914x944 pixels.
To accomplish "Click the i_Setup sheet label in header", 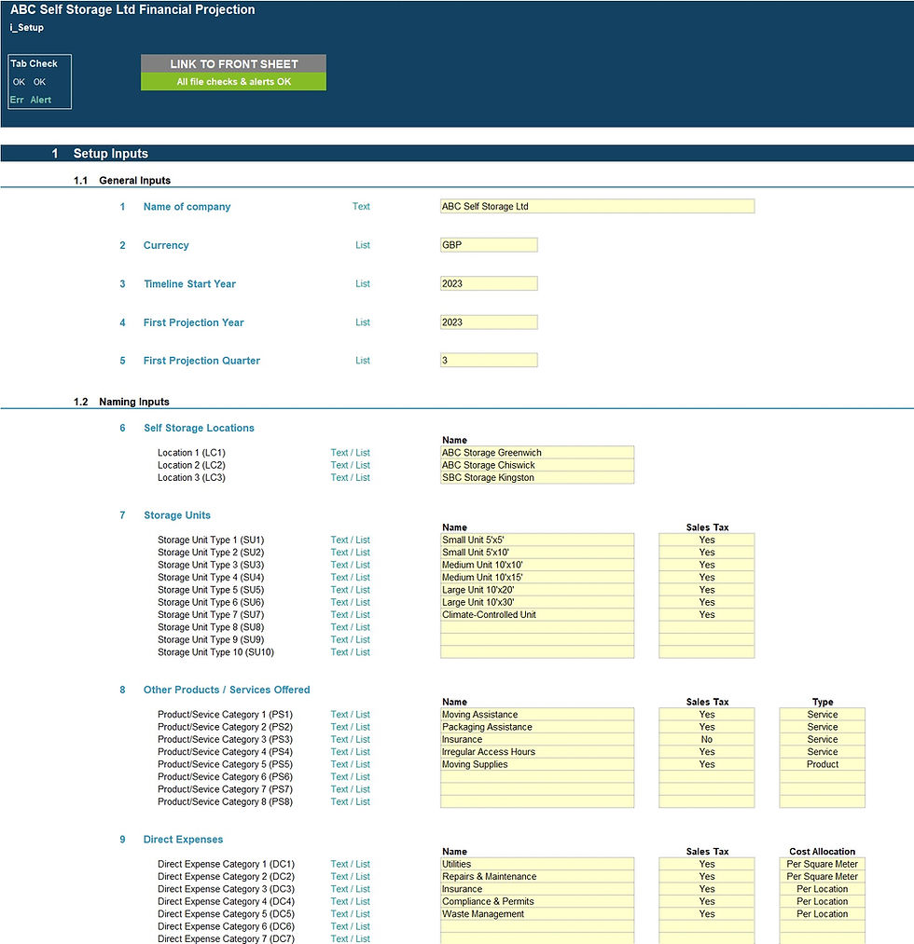I will coord(26,28).
